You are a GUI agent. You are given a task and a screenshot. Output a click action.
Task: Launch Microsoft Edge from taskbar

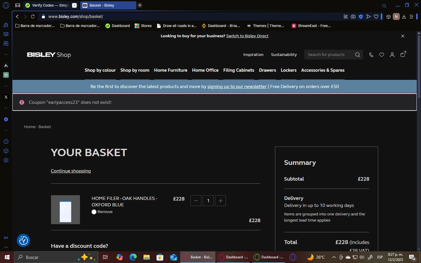133,257
